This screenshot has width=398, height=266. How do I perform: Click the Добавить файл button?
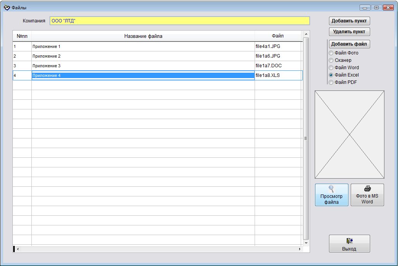point(349,44)
